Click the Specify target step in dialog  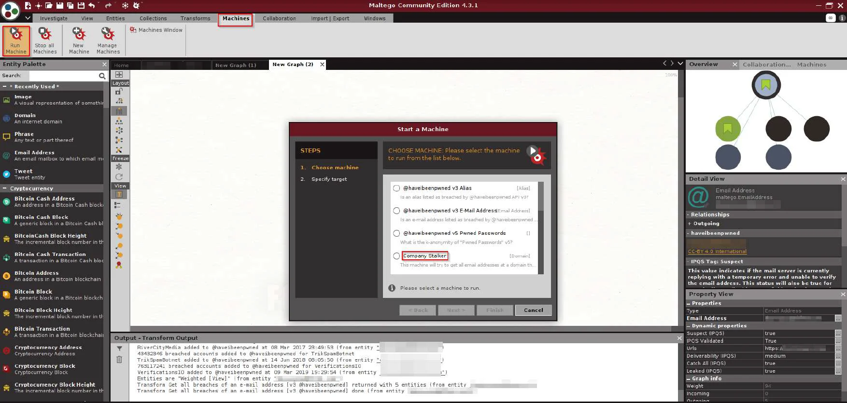click(329, 179)
